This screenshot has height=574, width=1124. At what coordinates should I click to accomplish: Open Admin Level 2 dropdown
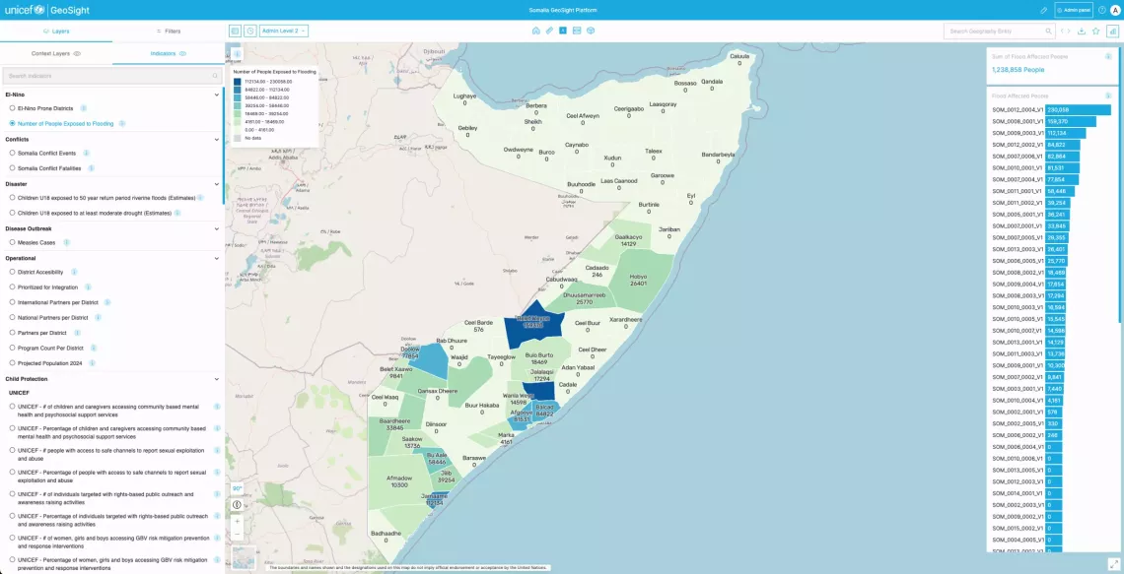[x=284, y=31]
